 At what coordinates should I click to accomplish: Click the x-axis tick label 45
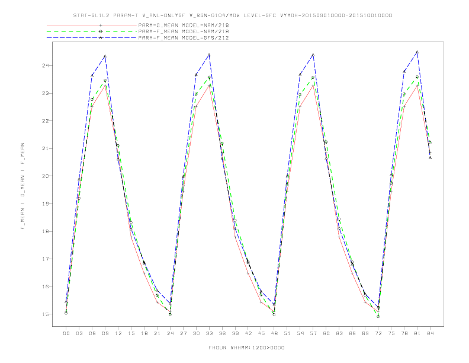261,333
